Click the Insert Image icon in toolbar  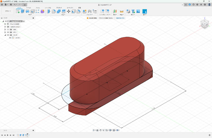tap(138, 11)
